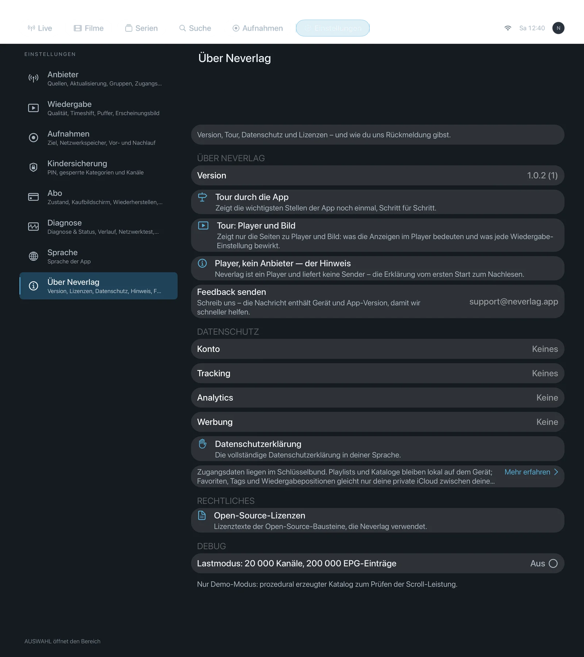Click the Datenschutzerklärung hand icon
The width and height of the screenshot is (584, 657).
pos(203,444)
